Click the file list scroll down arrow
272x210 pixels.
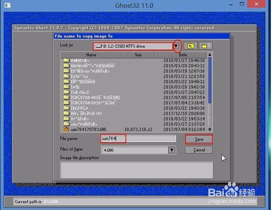point(210,129)
